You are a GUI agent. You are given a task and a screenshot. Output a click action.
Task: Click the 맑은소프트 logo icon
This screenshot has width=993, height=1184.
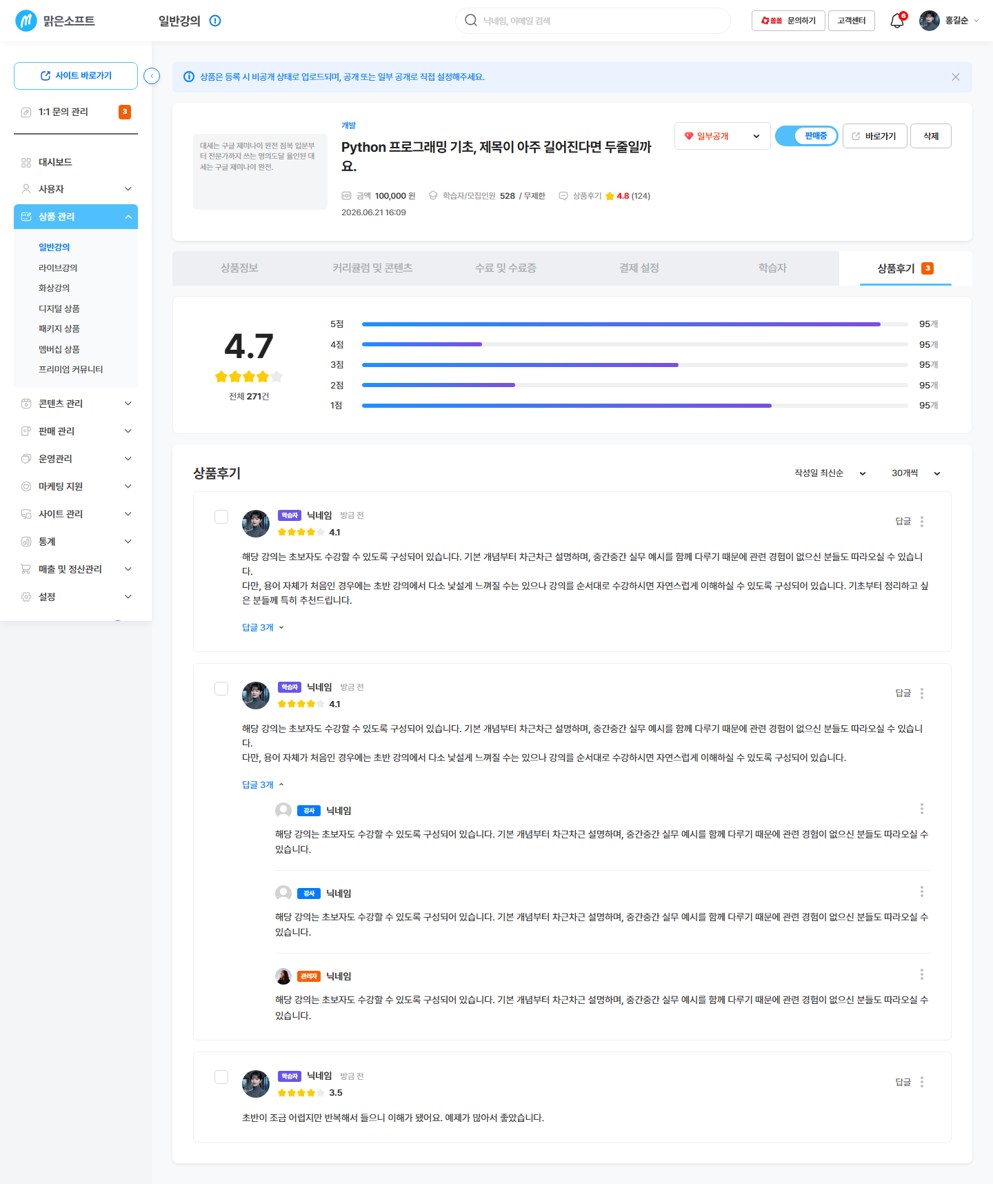click(x=26, y=21)
